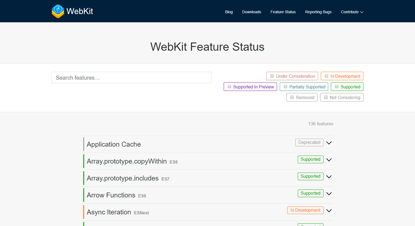Click the Async Iteration feature title
415x226 pixels.
(109, 212)
